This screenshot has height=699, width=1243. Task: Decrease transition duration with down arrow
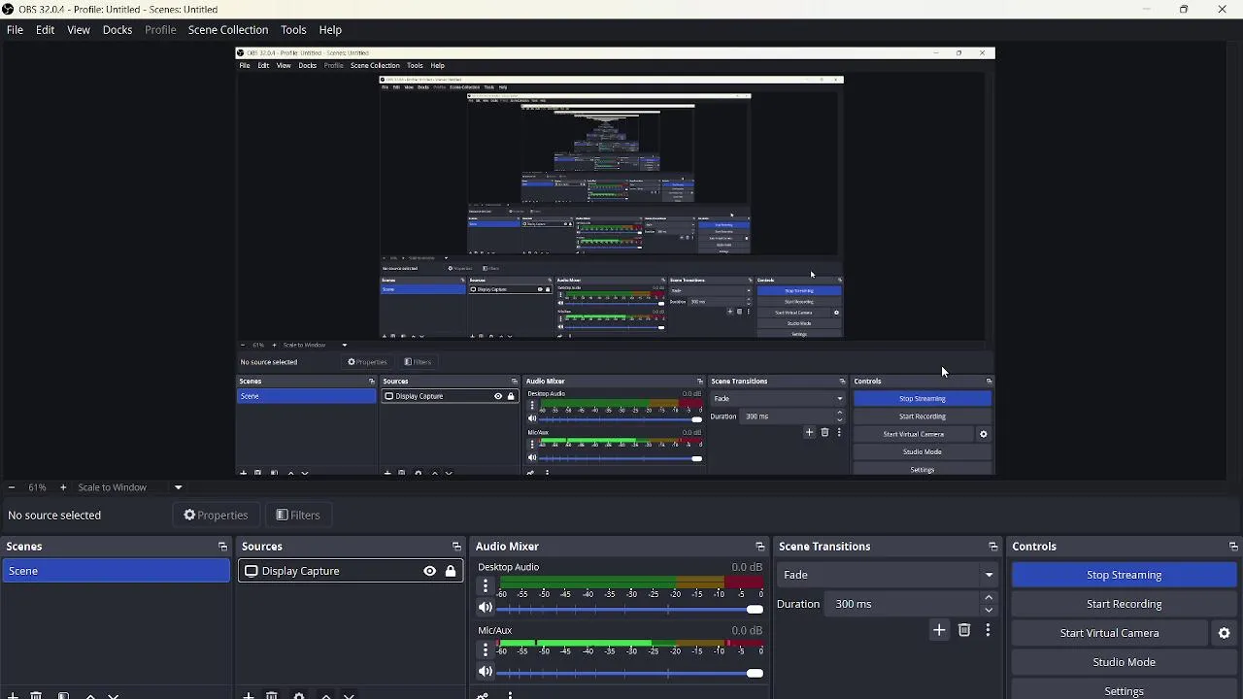(989, 610)
